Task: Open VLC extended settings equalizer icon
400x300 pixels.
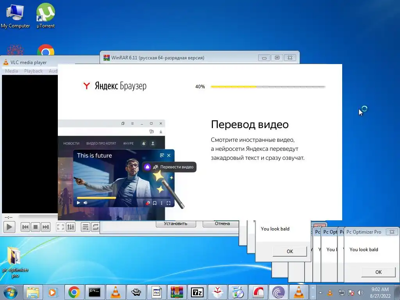Action: click(71, 227)
